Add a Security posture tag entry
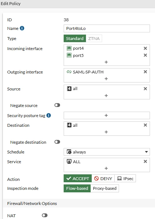The image size is (155, 219). pos(107,115)
